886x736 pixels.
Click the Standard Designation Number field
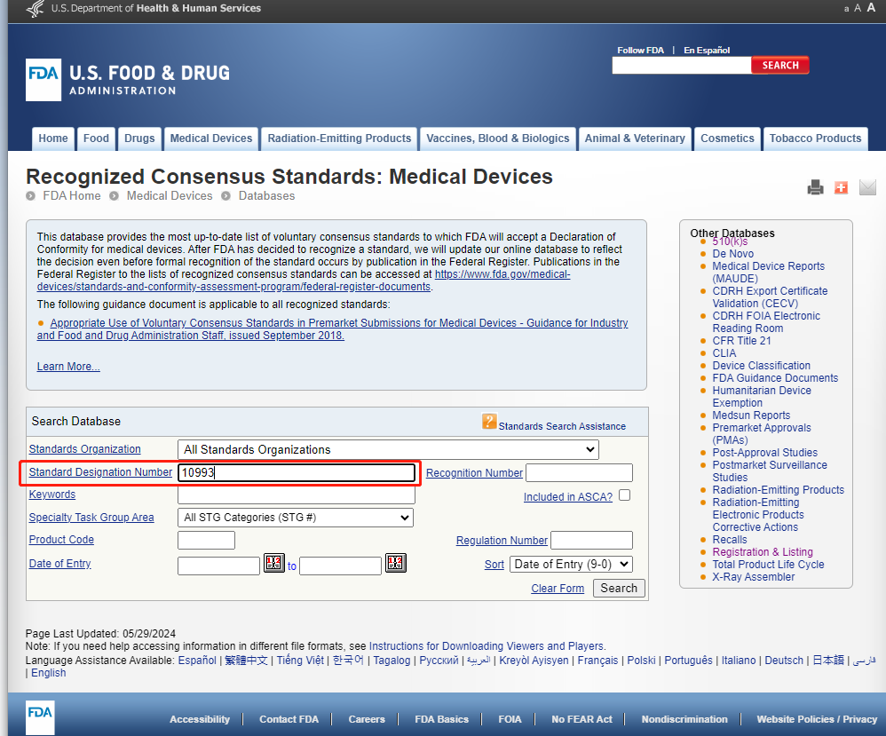pos(297,472)
